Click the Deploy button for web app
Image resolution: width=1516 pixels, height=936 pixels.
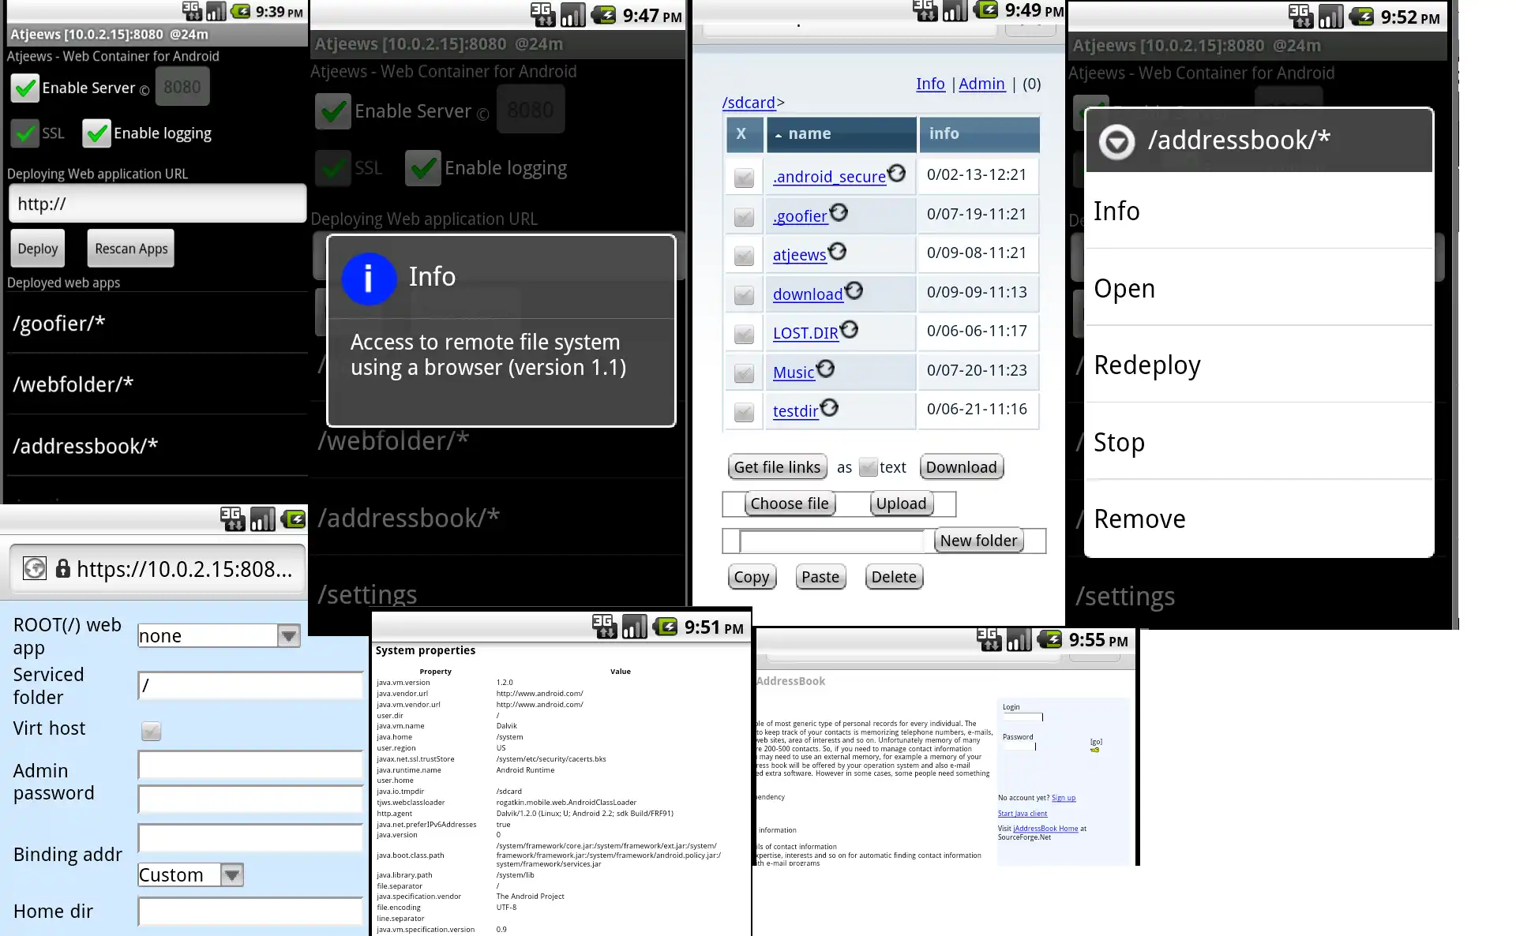(x=38, y=249)
